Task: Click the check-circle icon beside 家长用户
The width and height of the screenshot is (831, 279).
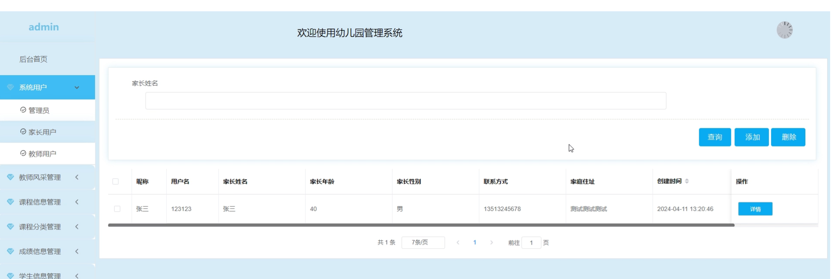Action: coord(23,132)
